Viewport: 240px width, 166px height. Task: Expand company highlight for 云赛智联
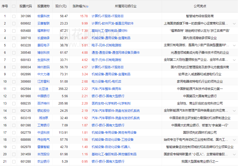click(x=234, y=24)
